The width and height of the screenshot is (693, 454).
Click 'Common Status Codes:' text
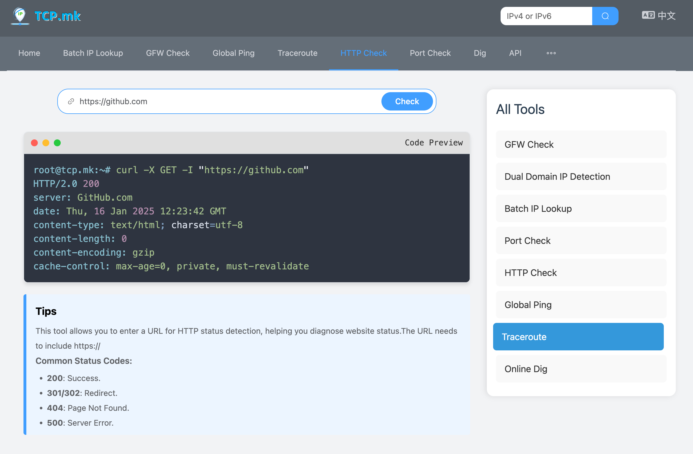point(84,361)
